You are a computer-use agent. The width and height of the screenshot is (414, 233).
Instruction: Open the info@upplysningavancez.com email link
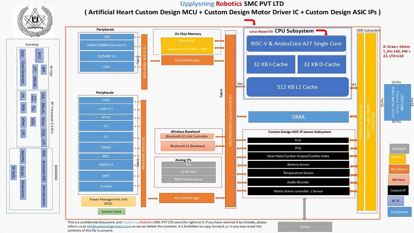click(x=109, y=226)
